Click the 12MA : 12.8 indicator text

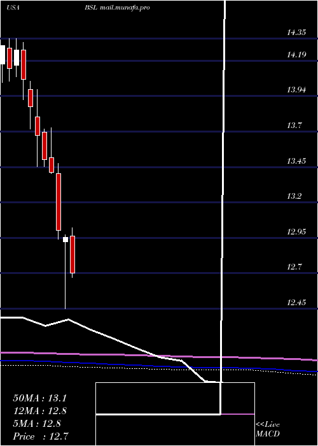tap(39, 411)
